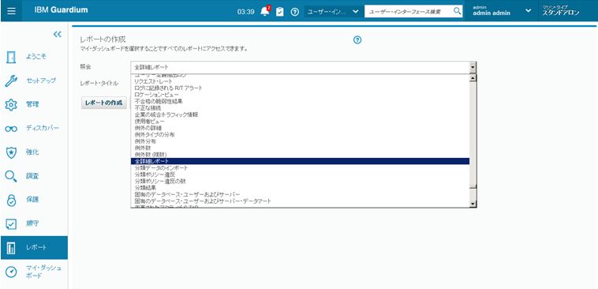Click the レポート chart icon
Image resolution: width=598 pixels, height=289 pixels.
(x=12, y=247)
